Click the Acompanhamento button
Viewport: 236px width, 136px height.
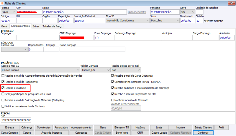point(81,127)
